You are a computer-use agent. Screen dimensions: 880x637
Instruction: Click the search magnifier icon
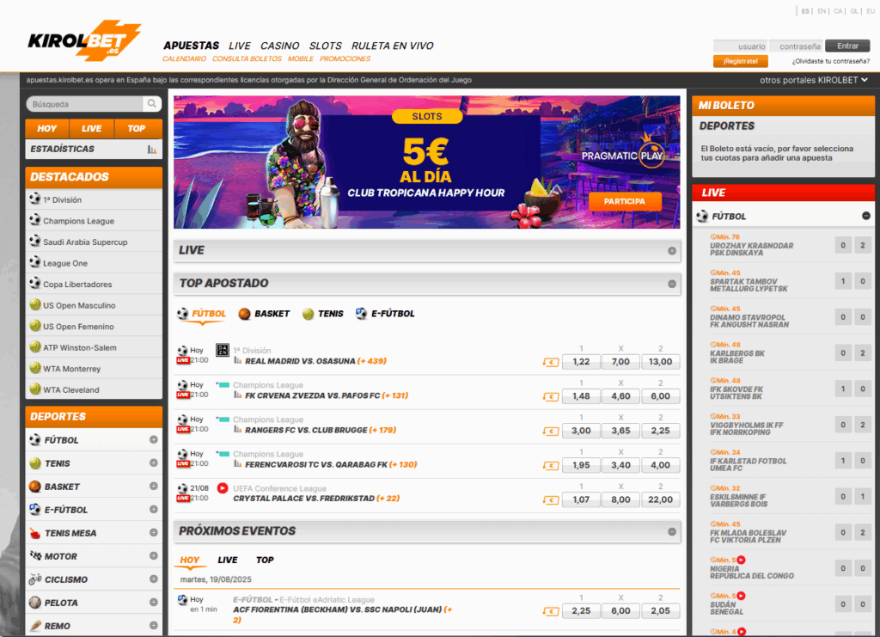click(153, 103)
